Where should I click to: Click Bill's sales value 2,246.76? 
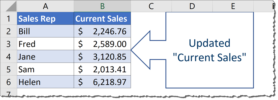pyautogui.click(x=102, y=31)
